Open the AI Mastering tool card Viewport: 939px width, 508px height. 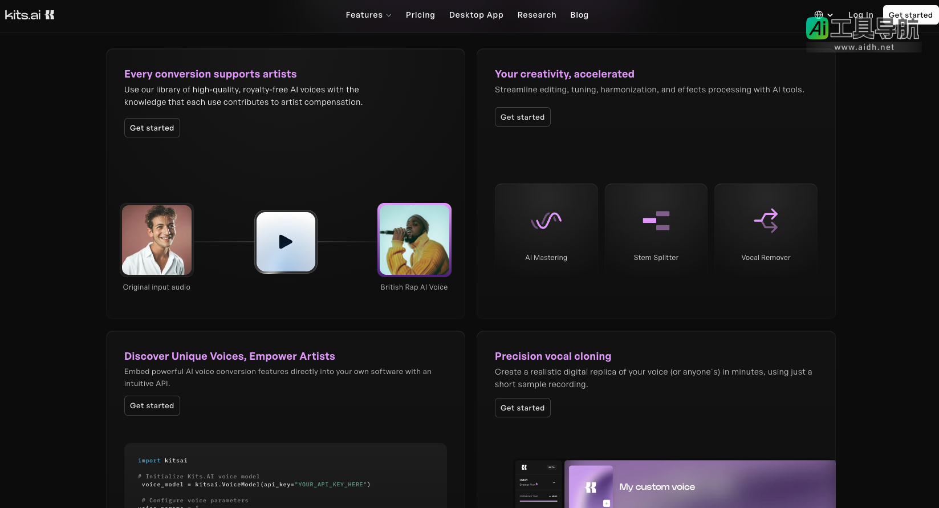[546, 230]
